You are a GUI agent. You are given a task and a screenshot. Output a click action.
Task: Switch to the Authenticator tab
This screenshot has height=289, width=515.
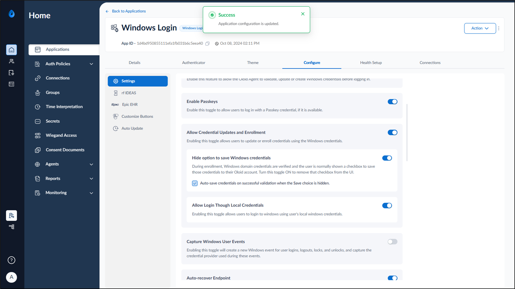(x=194, y=63)
